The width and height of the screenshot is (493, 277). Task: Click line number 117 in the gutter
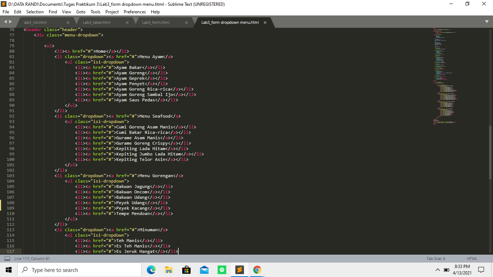pyautogui.click(x=10, y=251)
